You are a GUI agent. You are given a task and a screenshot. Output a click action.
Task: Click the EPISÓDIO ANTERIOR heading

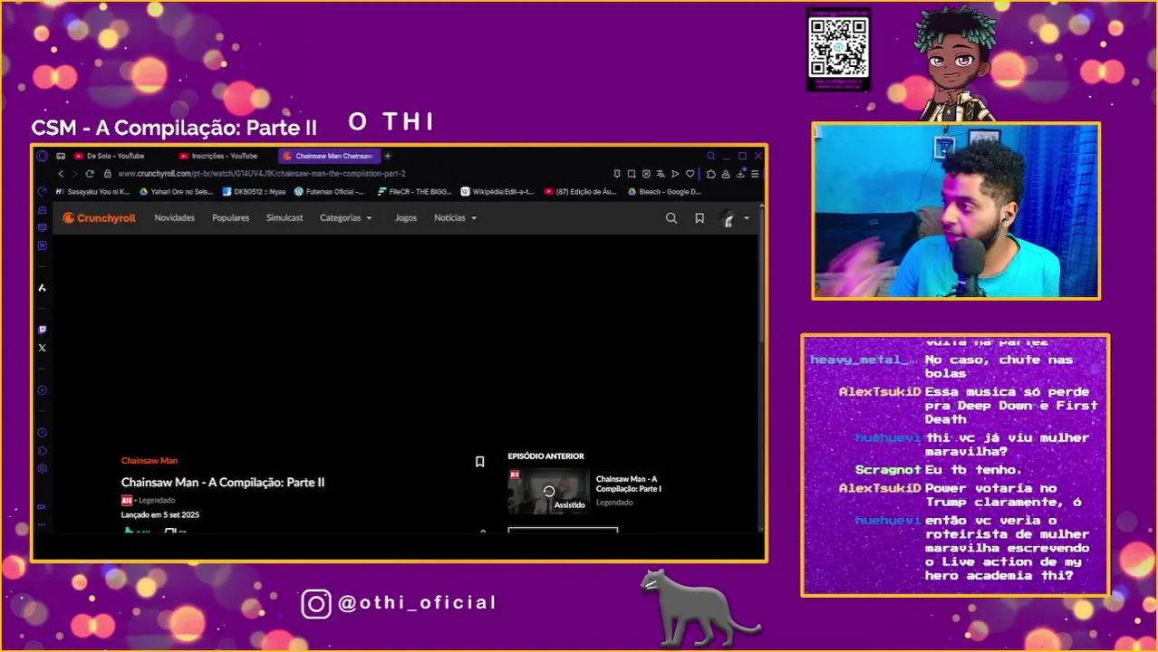click(x=545, y=456)
